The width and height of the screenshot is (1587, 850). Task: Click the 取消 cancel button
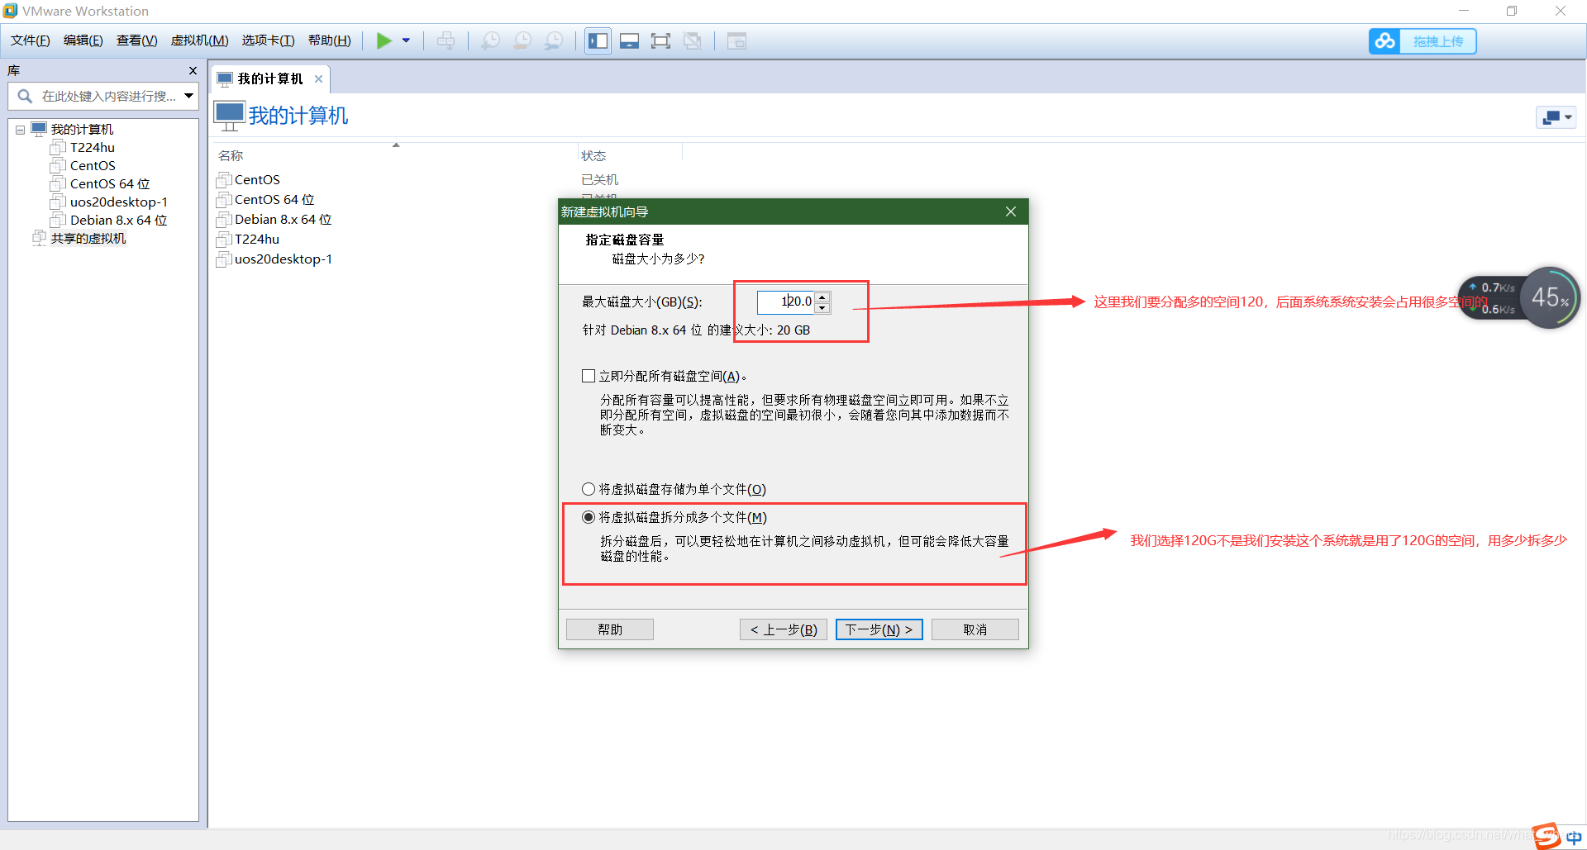975,629
